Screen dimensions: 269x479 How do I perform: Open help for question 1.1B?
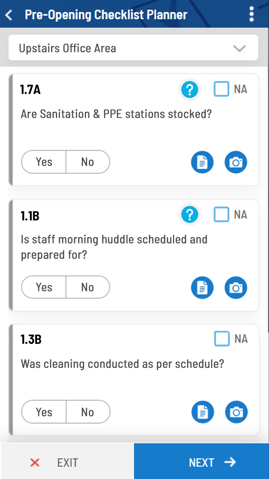[x=190, y=215]
